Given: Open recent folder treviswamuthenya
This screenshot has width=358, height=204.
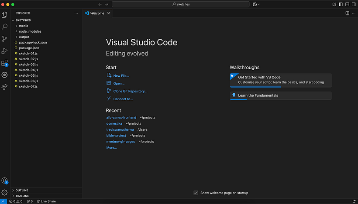Looking at the screenshot, I should click(x=120, y=129).
